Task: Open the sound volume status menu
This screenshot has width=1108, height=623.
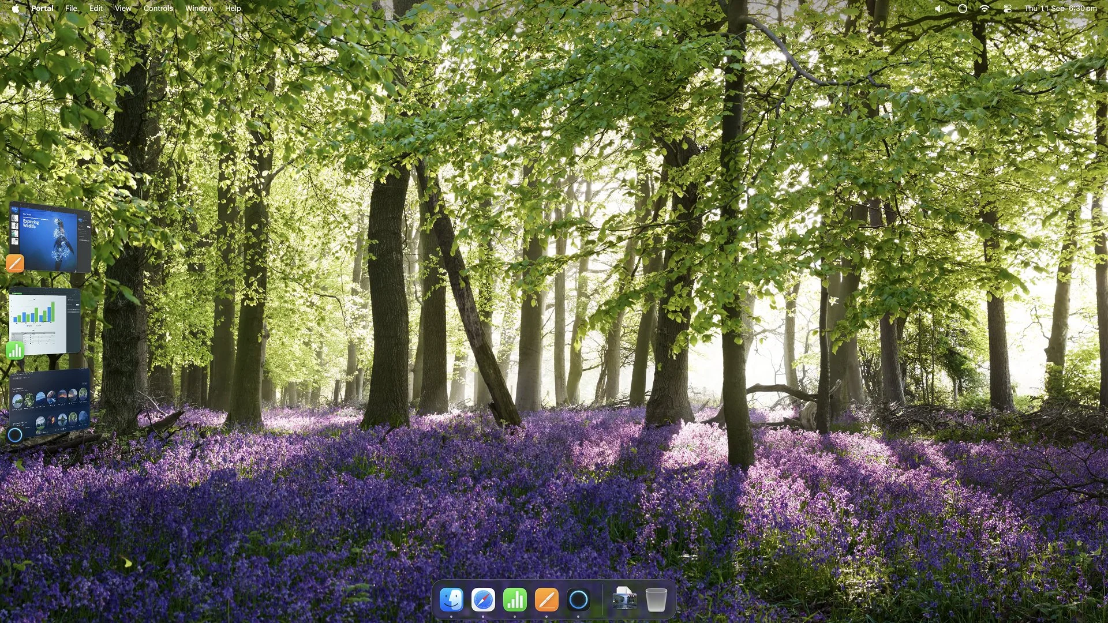Action: 939,9
